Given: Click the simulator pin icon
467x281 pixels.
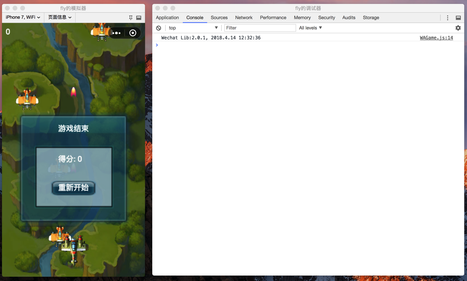Looking at the screenshot, I should tap(130, 18).
